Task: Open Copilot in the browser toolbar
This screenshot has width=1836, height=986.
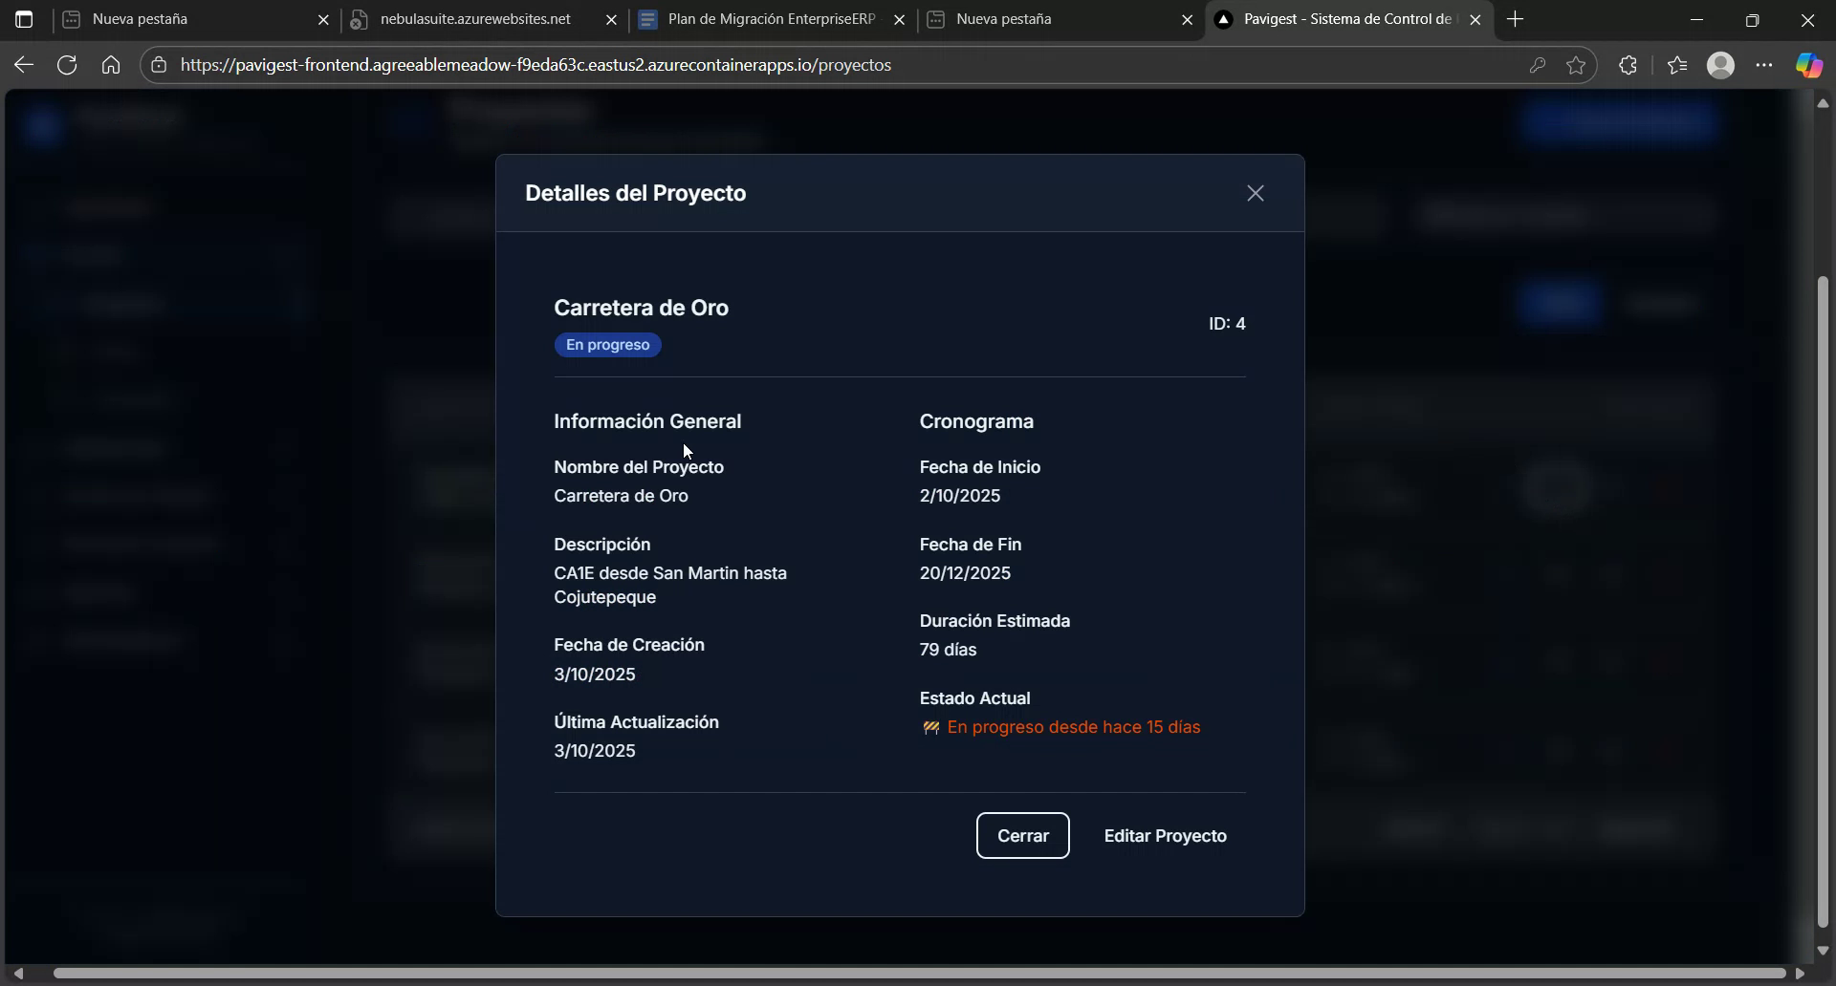Action: pyautogui.click(x=1808, y=64)
